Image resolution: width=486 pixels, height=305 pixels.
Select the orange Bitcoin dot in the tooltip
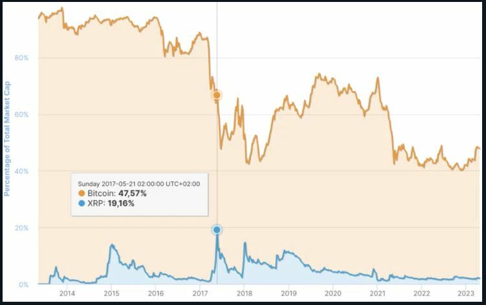coord(82,194)
